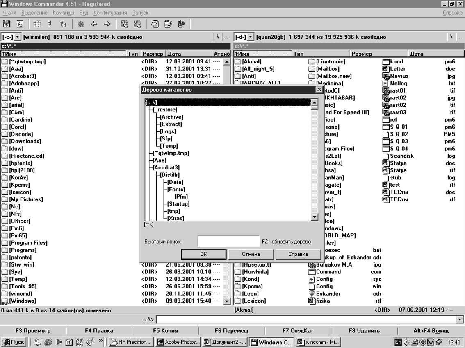Viewport: 465px width, 348px height.
Task: Click the Navruz jpg file icon
Action: coord(385,76)
